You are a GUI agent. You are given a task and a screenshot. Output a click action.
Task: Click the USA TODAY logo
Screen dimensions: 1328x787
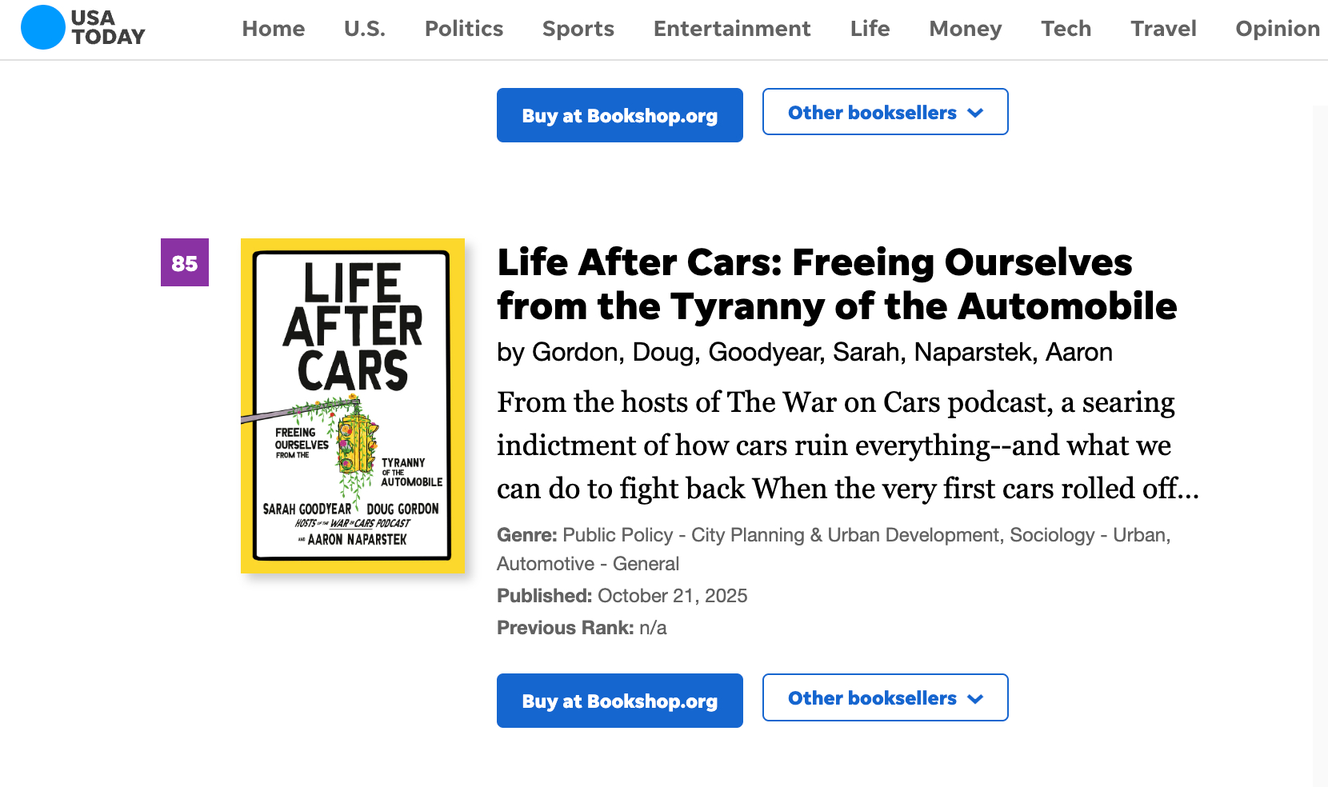point(83,27)
